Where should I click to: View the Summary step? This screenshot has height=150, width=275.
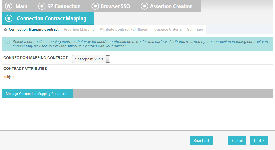pos(195,29)
